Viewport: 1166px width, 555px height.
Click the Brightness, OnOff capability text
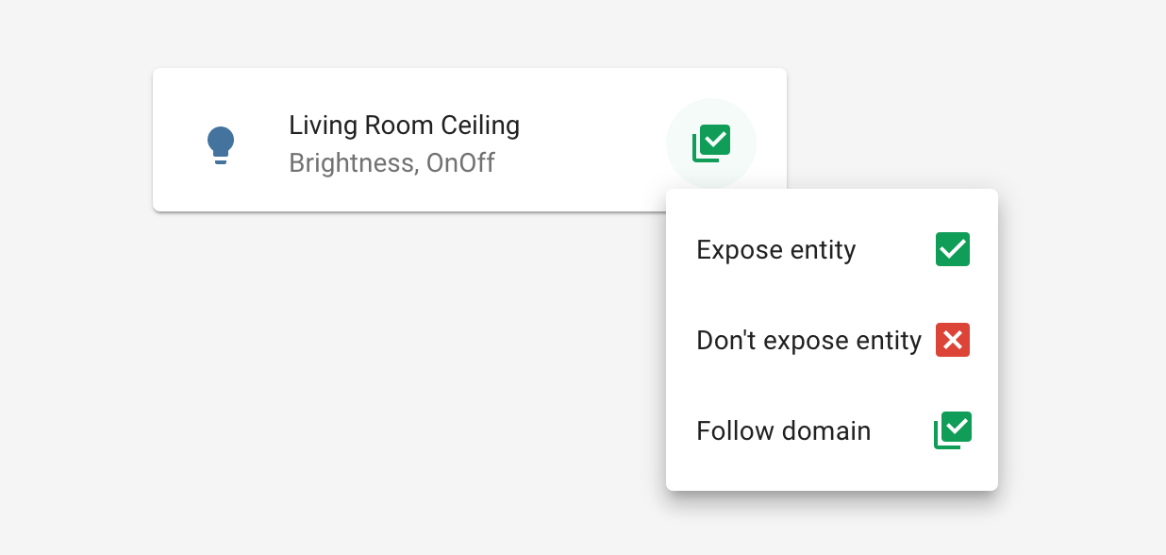[392, 162]
